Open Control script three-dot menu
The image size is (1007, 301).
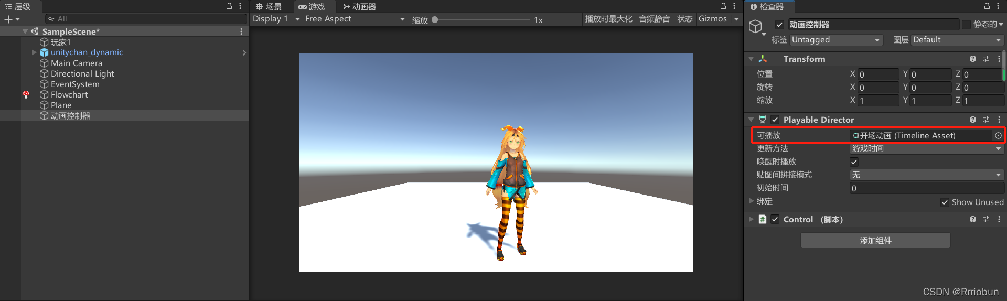coord(999,219)
